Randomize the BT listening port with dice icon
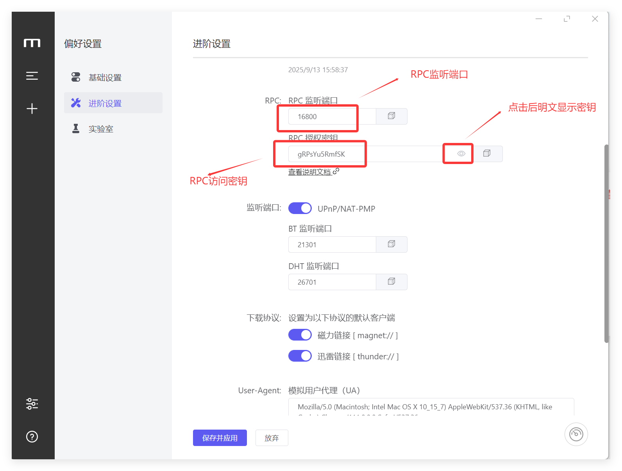Image resolution: width=622 pixels, height=471 pixels. tap(391, 244)
